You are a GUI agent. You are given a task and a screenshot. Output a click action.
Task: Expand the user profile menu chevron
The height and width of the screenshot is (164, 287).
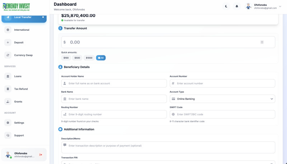click(x=280, y=6)
